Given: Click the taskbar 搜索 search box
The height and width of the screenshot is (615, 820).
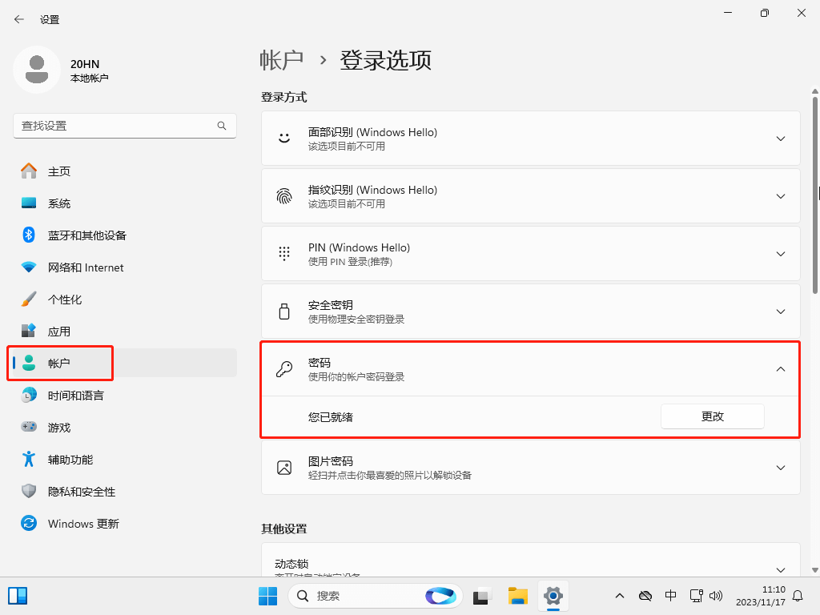Looking at the screenshot, I should (x=375, y=596).
